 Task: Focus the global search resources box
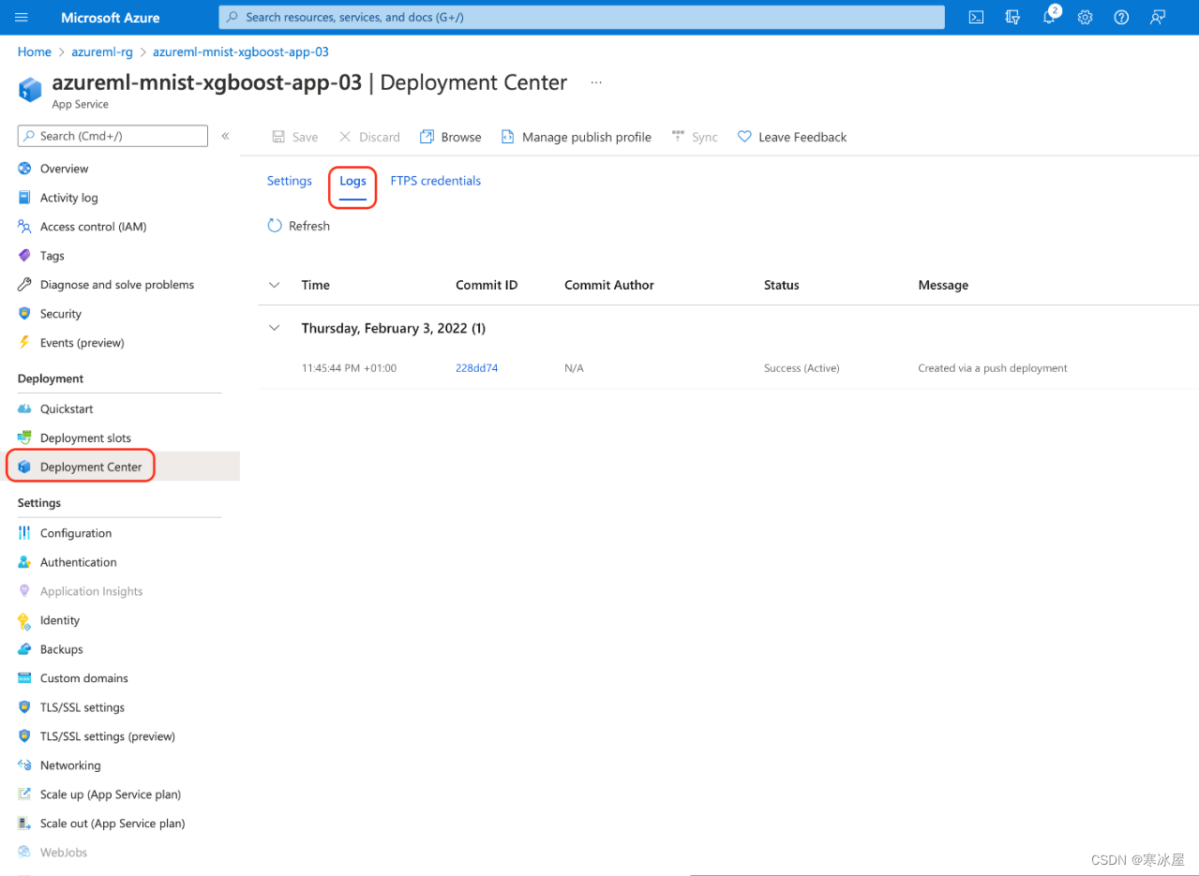pos(581,17)
